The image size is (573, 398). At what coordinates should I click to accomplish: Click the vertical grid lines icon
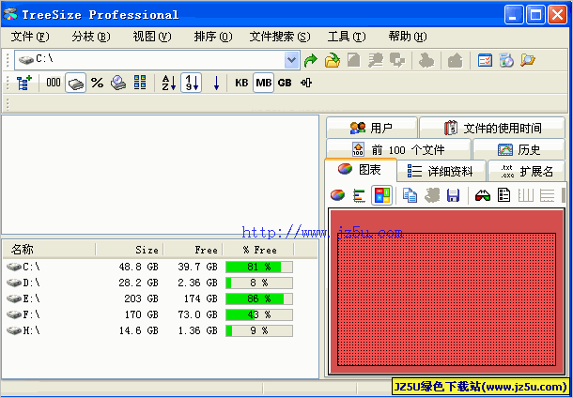(x=526, y=195)
